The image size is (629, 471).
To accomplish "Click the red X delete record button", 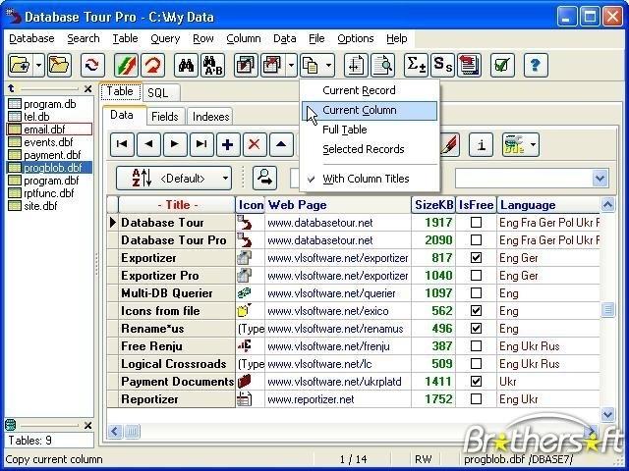I will pyautogui.click(x=255, y=144).
